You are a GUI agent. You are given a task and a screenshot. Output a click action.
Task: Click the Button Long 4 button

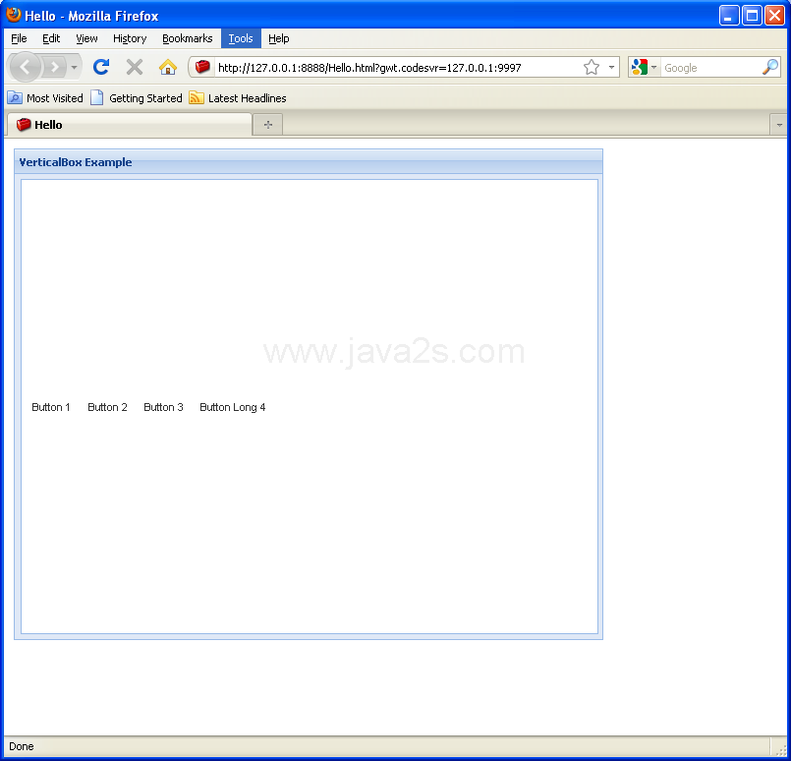233,407
